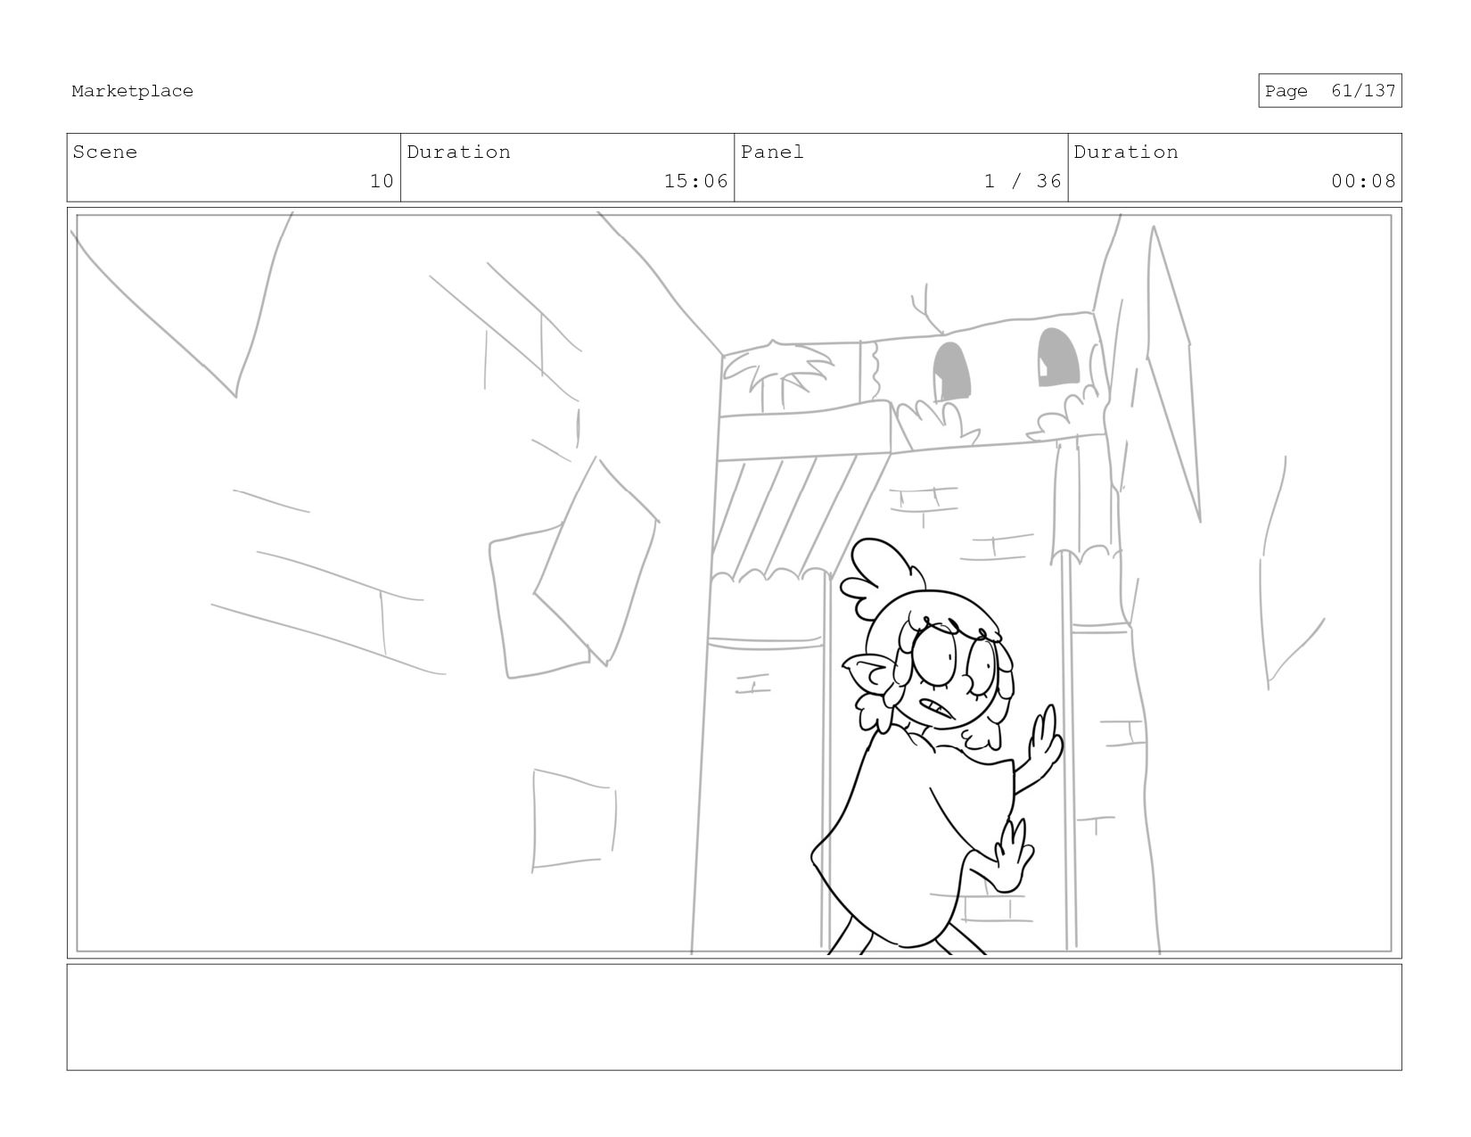Screen dimensions: 1471x1137
Task: Click the 'Marketplace' title text
Action: coord(132,91)
